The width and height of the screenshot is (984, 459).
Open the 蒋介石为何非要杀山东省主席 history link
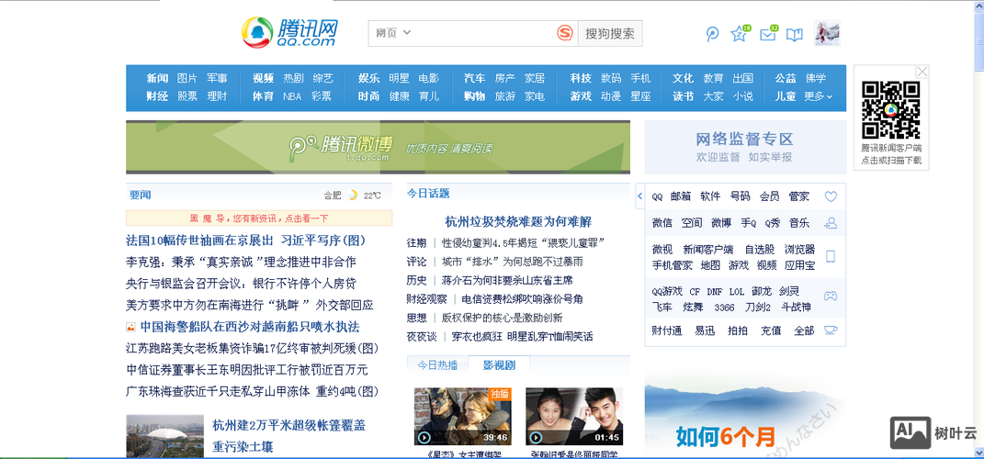(507, 280)
